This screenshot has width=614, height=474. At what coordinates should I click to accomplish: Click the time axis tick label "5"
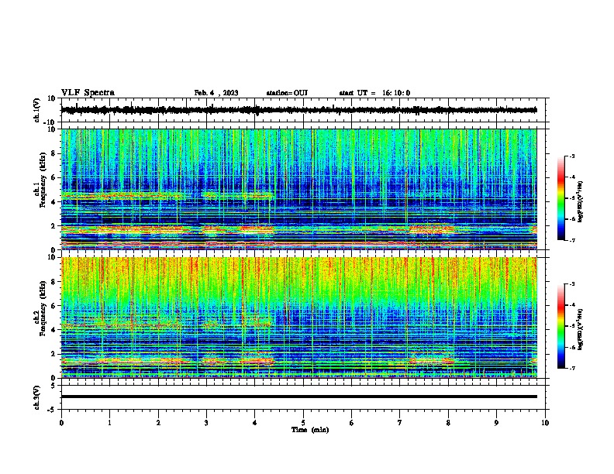(303, 423)
